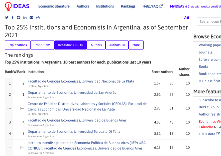This screenshot has height=156, width=221.
Task: Open CEDLAS institution link
Action: pos(87,106)
